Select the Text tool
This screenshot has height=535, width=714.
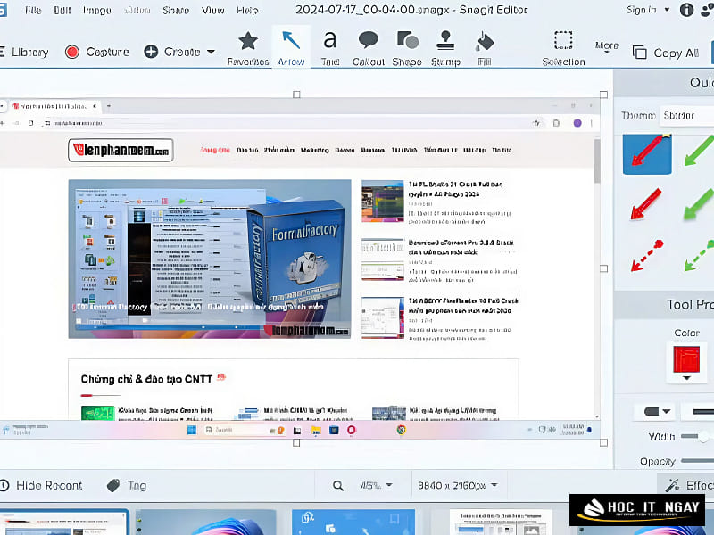pos(330,48)
